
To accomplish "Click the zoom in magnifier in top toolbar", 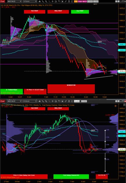I will (x=46, y=1).
